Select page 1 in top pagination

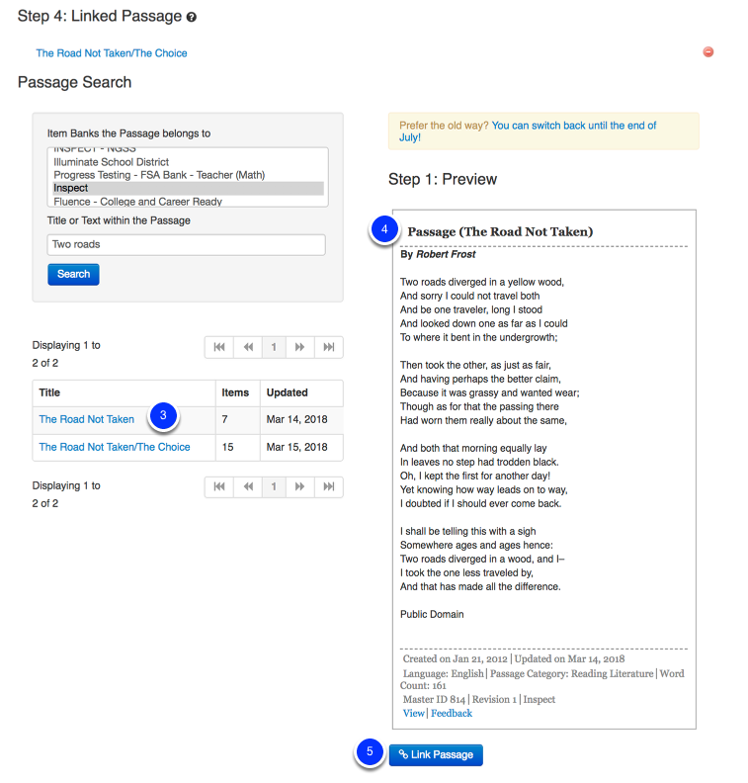coord(274,347)
